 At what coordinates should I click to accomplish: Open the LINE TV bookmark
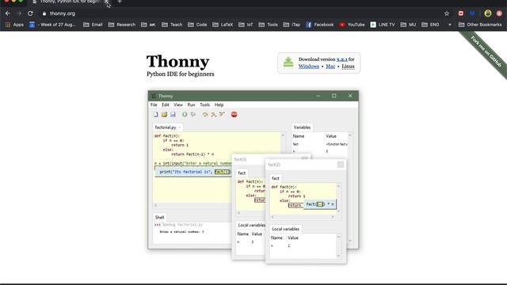pyautogui.click(x=383, y=25)
